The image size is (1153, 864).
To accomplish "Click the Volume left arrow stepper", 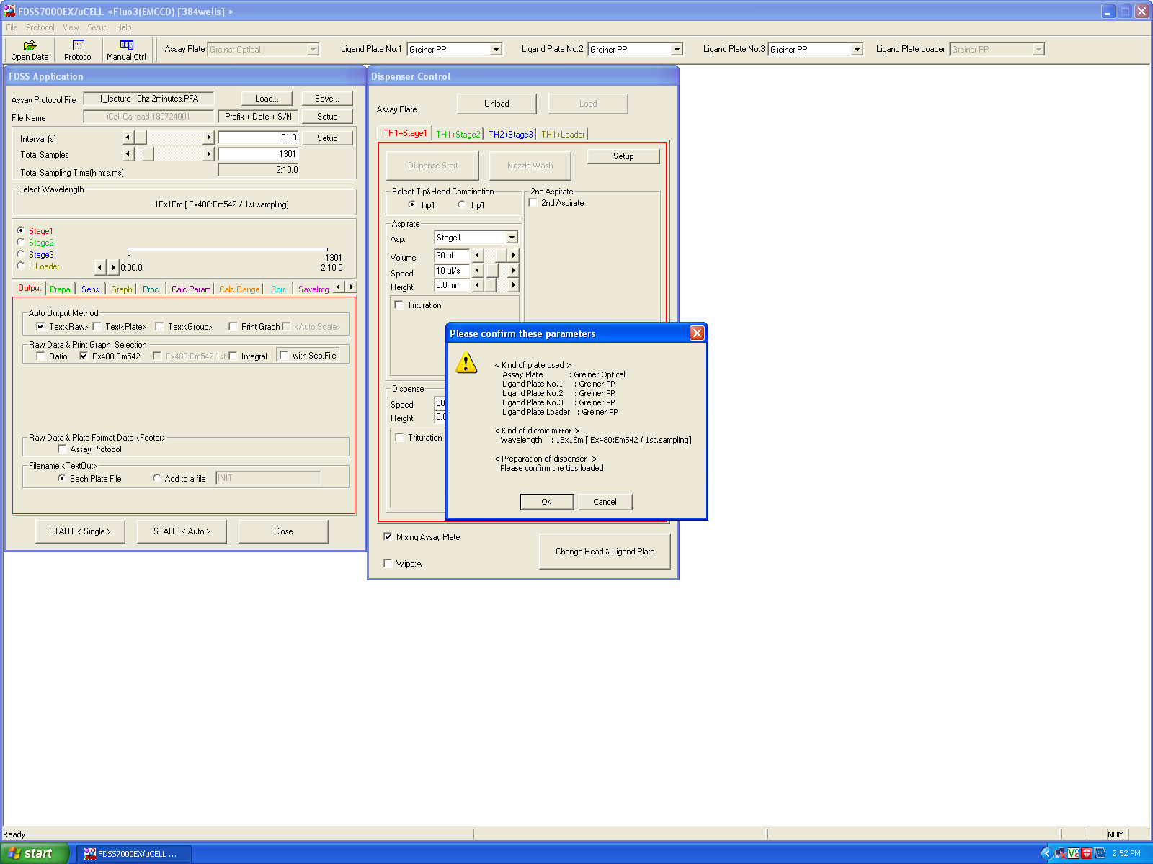I will (477, 256).
